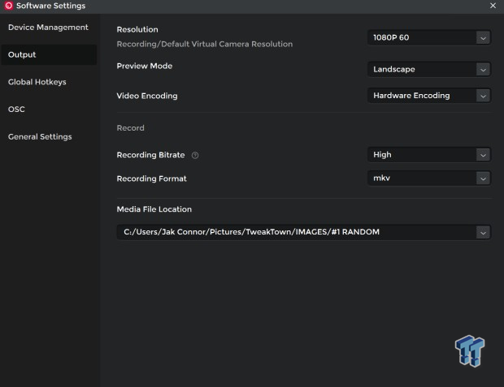Viewport: 504px width, 387px height.
Task: Click the TweakTown logo watermark
Action: pos(470,350)
